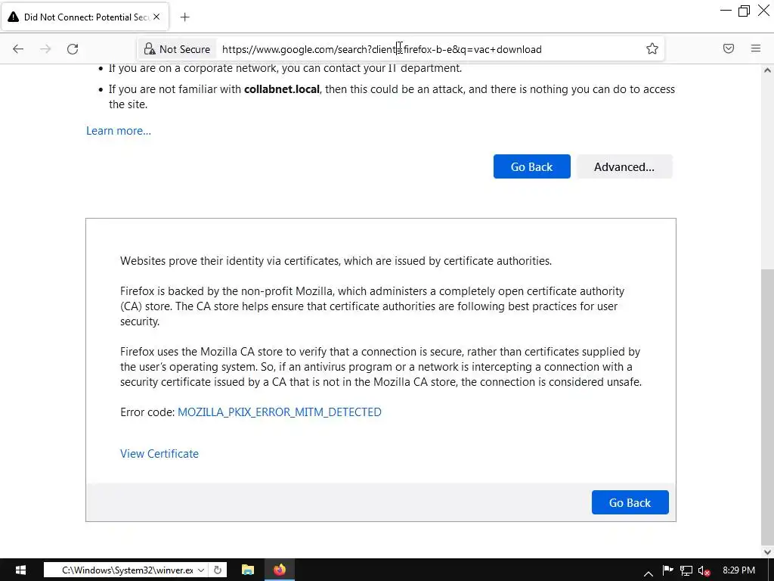Click the scrollbar down arrow
The image size is (774, 581).
pos(767,551)
